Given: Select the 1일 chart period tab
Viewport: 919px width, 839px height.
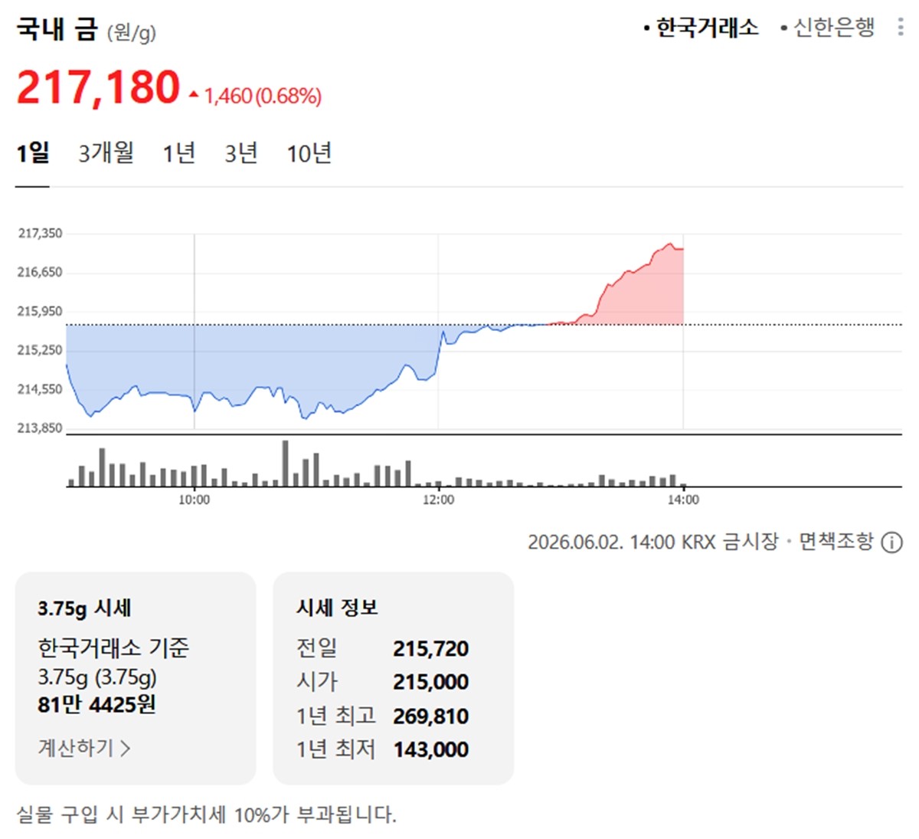Looking at the screenshot, I should coord(33,152).
